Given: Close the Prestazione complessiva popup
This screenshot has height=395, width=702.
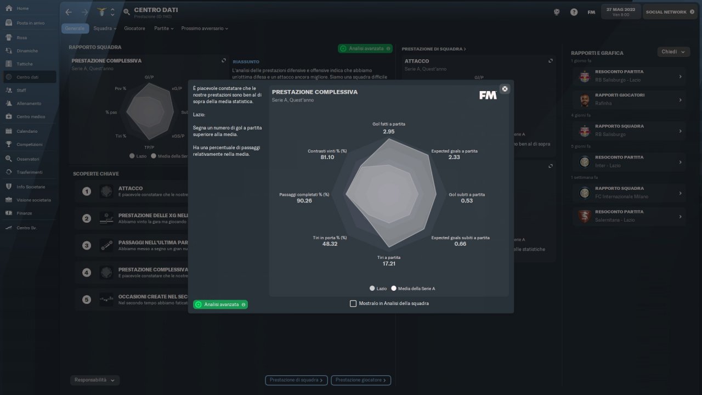Looking at the screenshot, I should [x=505, y=89].
